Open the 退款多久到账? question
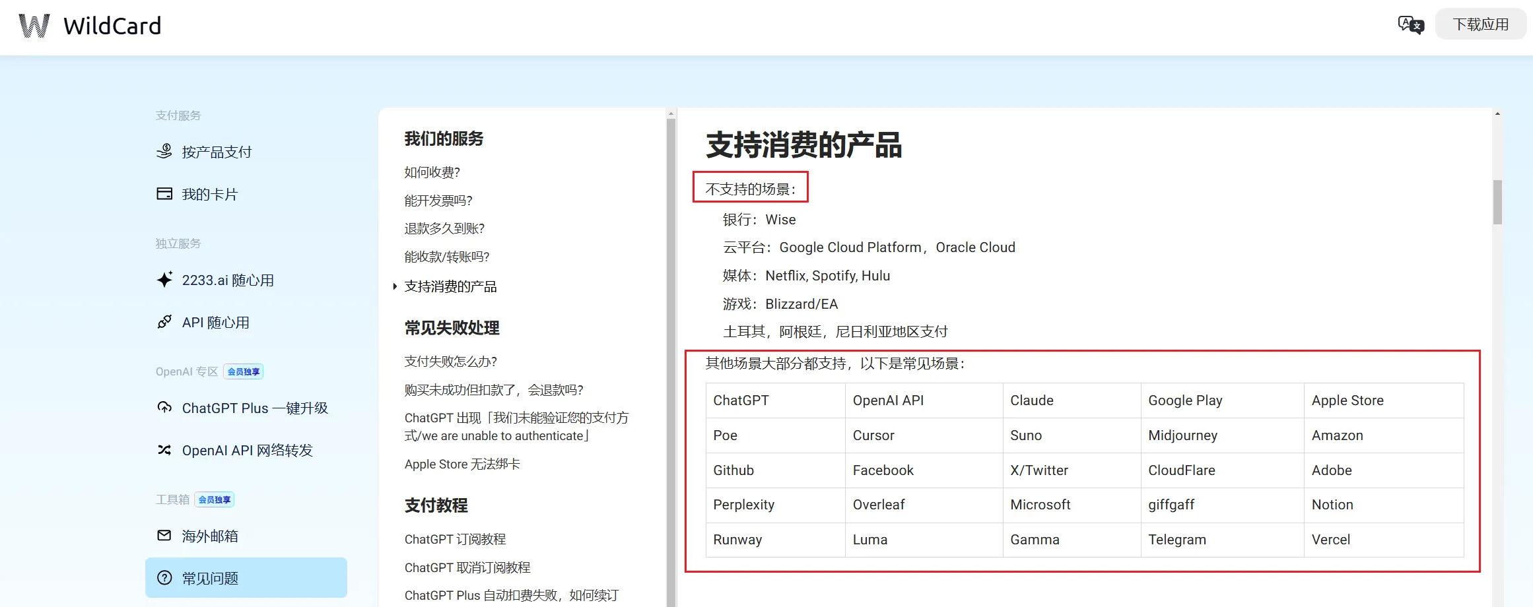The width and height of the screenshot is (1533, 607). click(444, 228)
